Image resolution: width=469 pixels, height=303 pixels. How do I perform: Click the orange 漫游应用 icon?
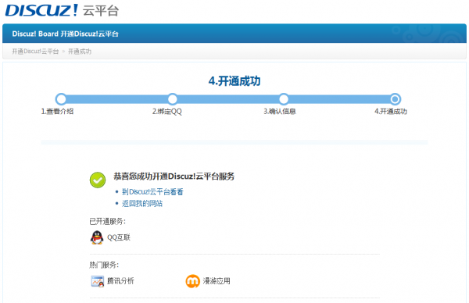coord(192,281)
